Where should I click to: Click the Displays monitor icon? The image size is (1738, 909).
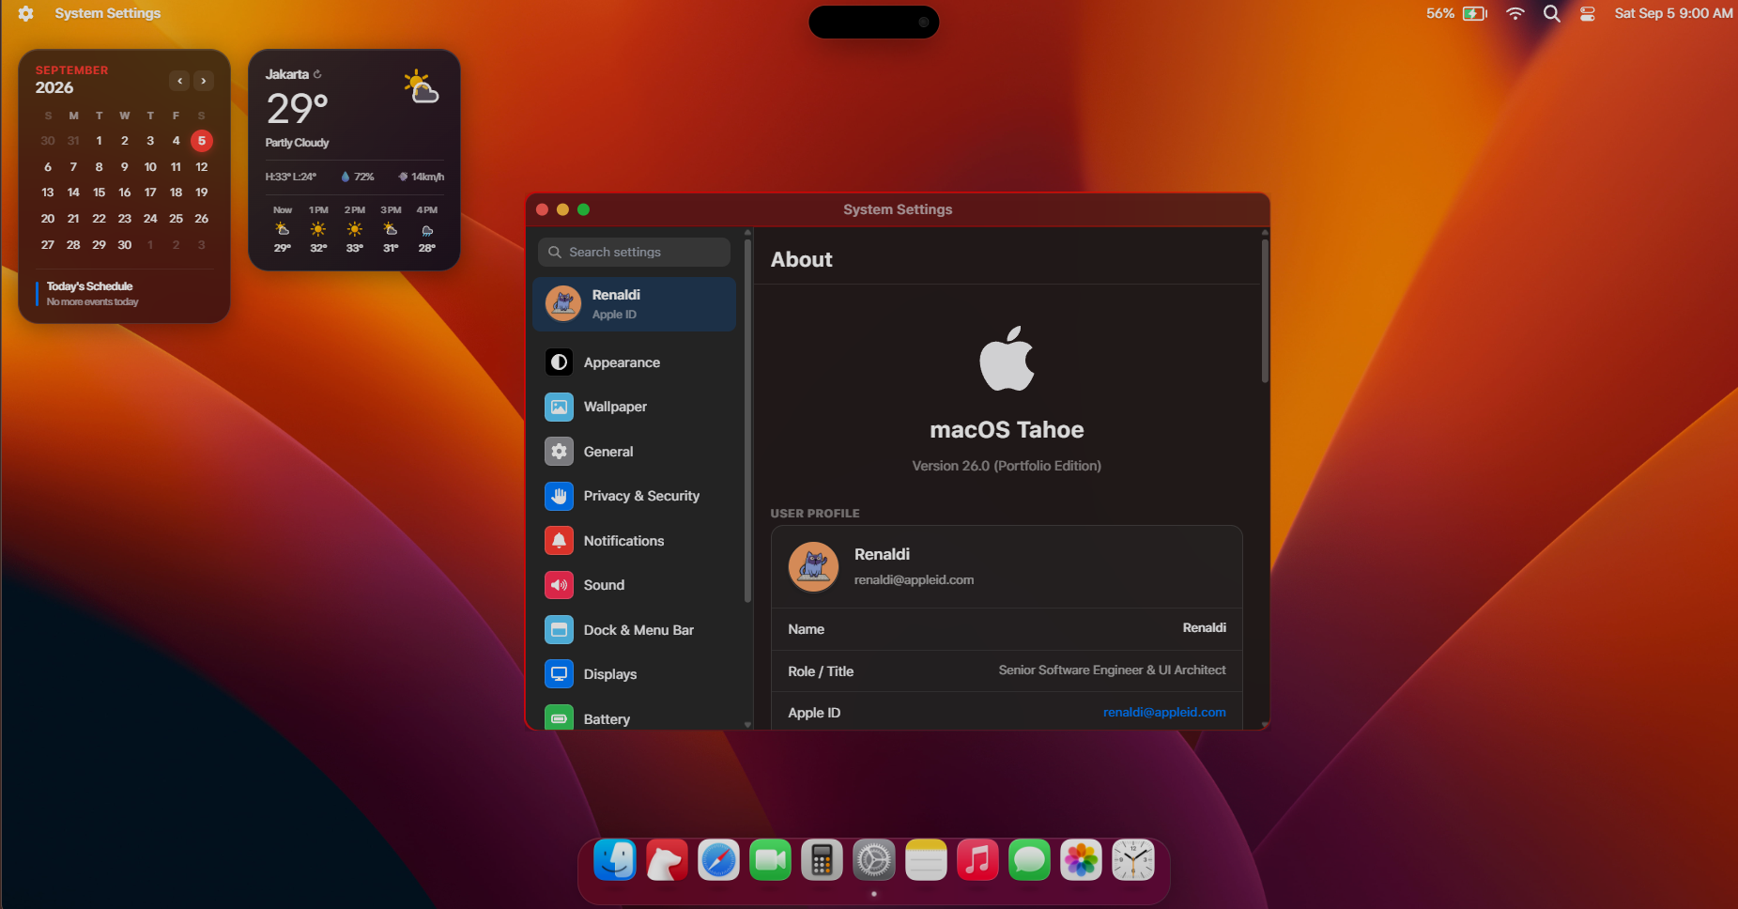(559, 674)
